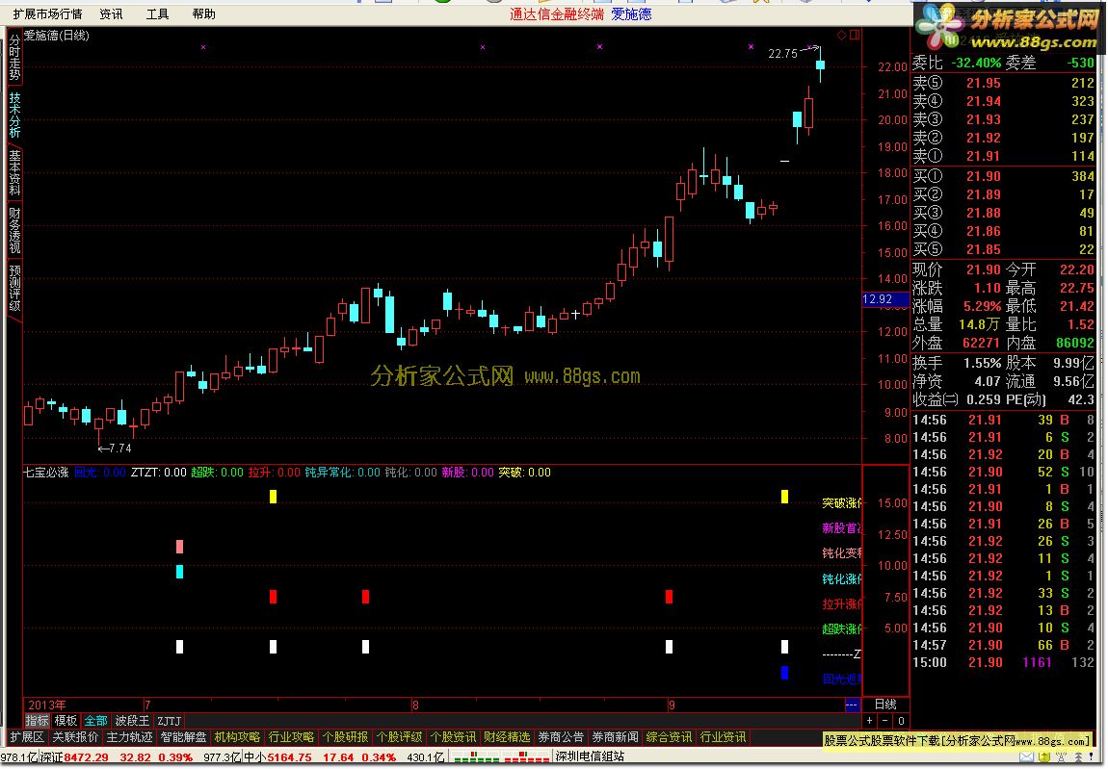Click the 7.74 low price label
Screen dimensions: 1108x769
click(120, 449)
